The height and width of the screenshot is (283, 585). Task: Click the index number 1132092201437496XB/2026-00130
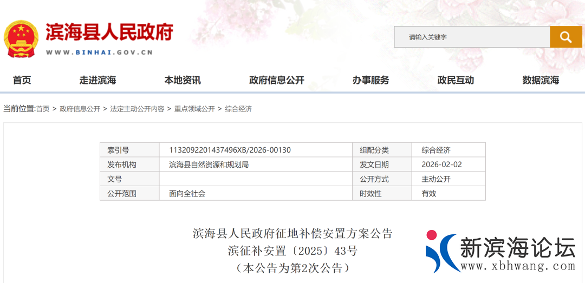(x=230, y=150)
